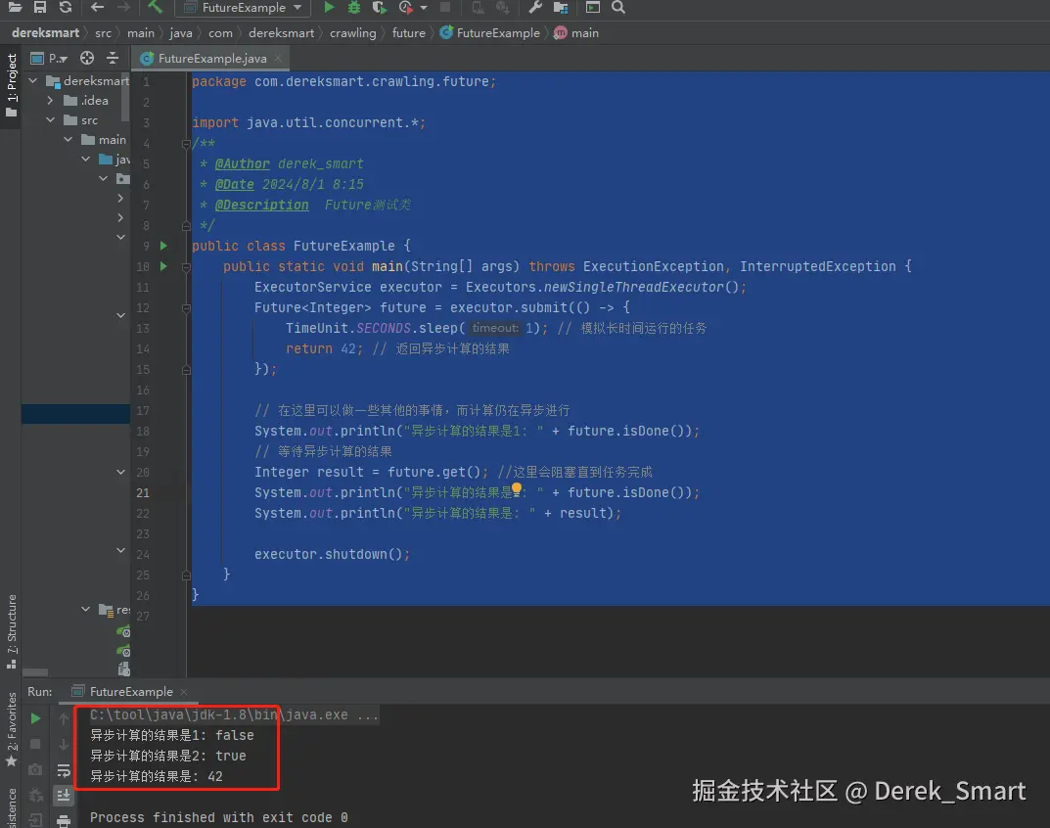This screenshot has width=1050, height=828.
Task: Toggle soft-wrap in Run console
Action: [x=64, y=770]
